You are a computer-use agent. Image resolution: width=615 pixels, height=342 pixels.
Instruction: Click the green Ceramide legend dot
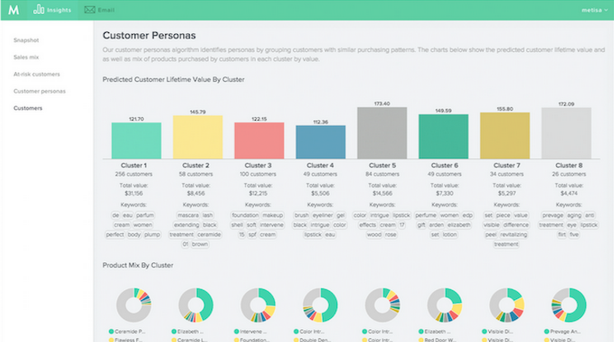(111, 331)
